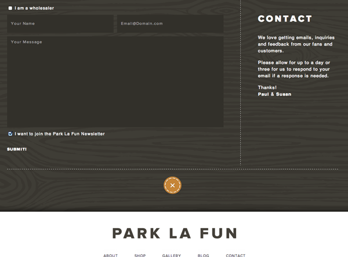Go to the SHOP section
The image size is (348, 257).
(140, 255)
